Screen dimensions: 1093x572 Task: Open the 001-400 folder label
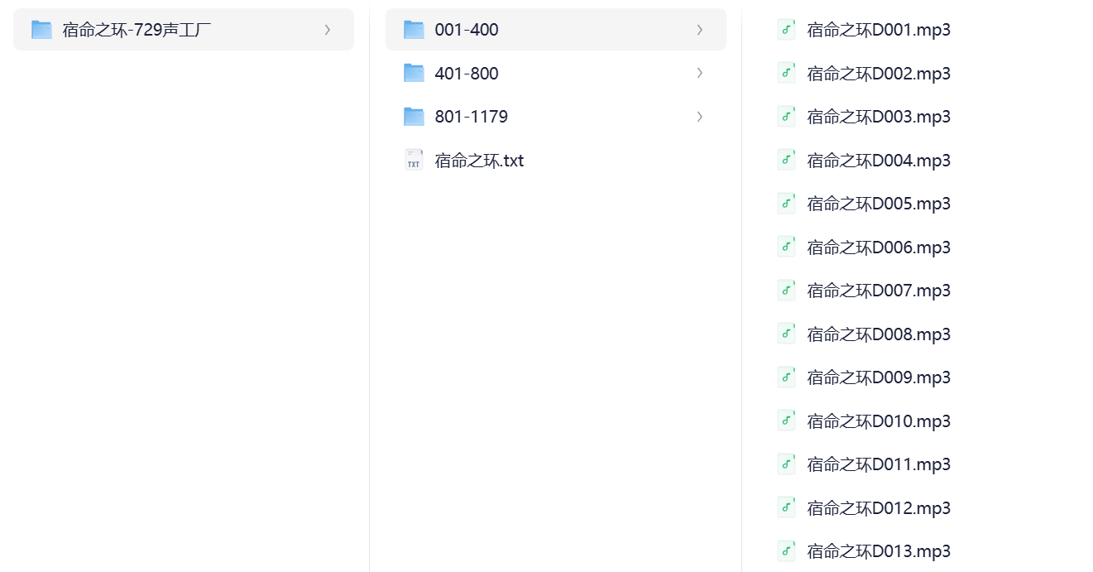[467, 30]
